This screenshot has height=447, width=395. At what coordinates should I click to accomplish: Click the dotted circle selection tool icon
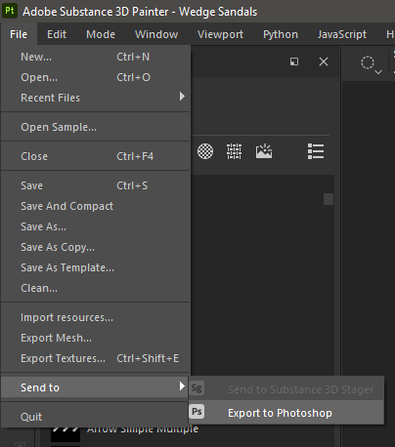tap(368, 62)
